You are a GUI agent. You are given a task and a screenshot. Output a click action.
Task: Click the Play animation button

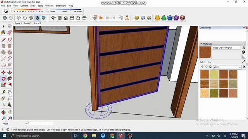tap(101, 18)
